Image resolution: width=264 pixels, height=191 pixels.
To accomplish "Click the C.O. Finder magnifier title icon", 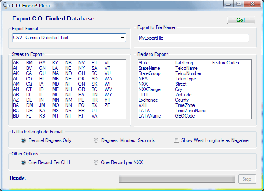I will click(x=7, y=6).
